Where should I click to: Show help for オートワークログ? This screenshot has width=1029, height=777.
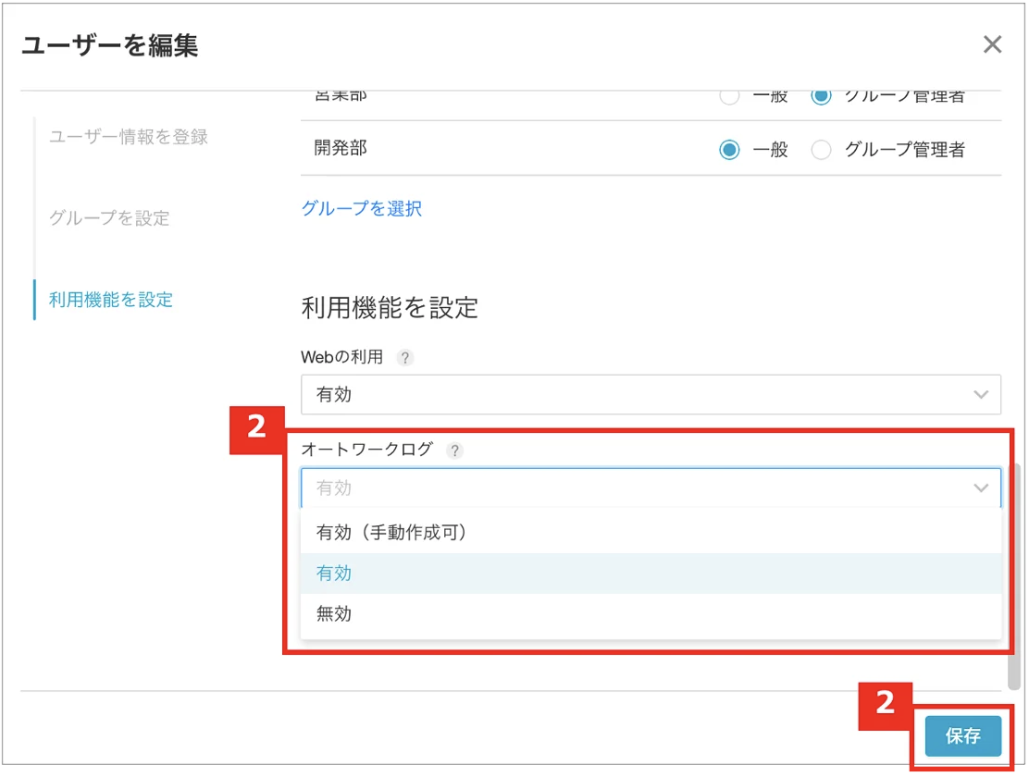point(454,450)
